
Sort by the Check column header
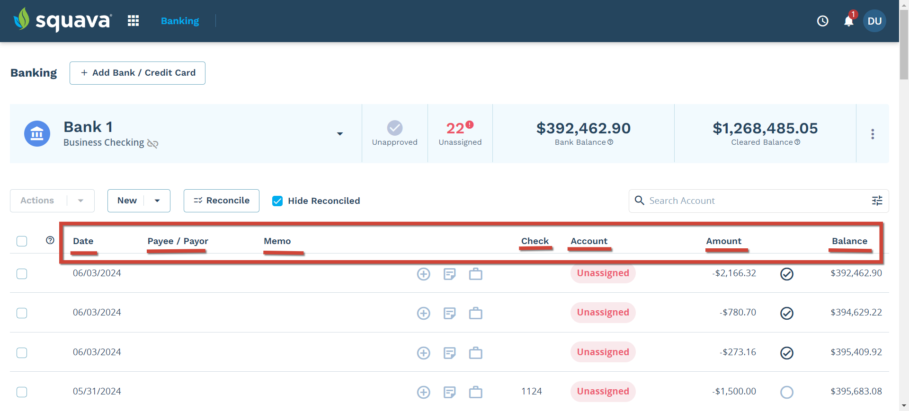[535, 241]
